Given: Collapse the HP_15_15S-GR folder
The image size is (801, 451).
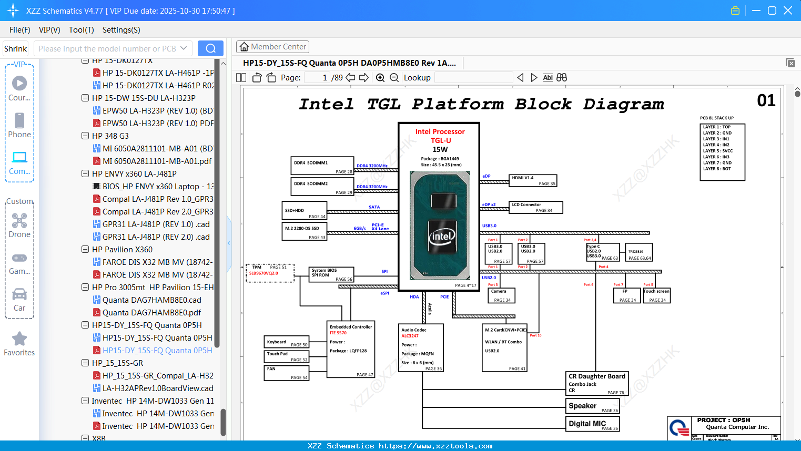Looking at the screenshot, I should pos(85,363).
